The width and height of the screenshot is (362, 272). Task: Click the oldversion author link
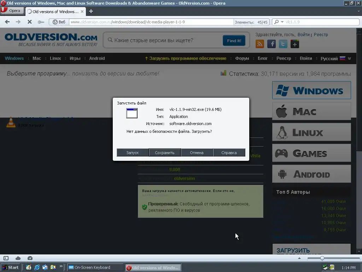(185, 178)
